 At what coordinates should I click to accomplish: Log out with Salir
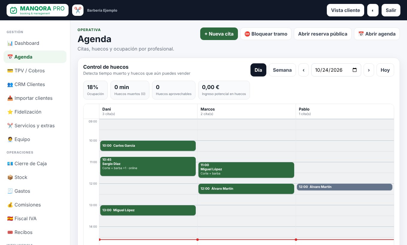pos(391,10)
